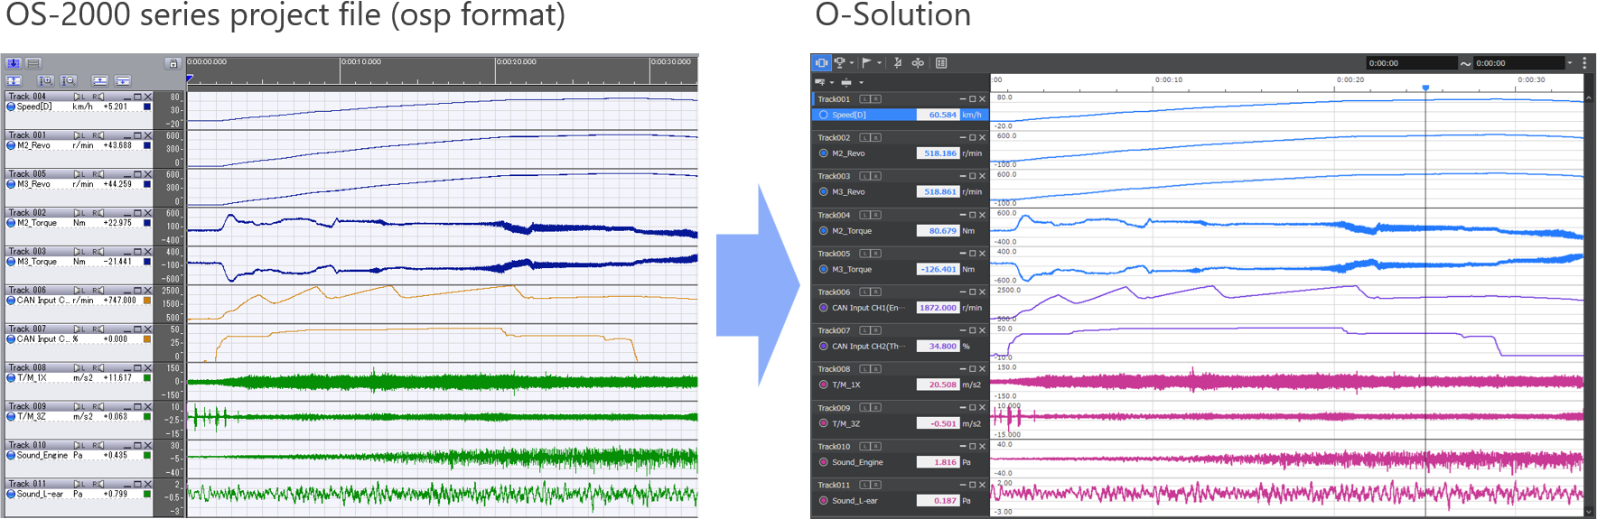The image size is (1597, 519).
Task: Click the blue download-arrow icon at top left
Action: [x=14, y=63]
